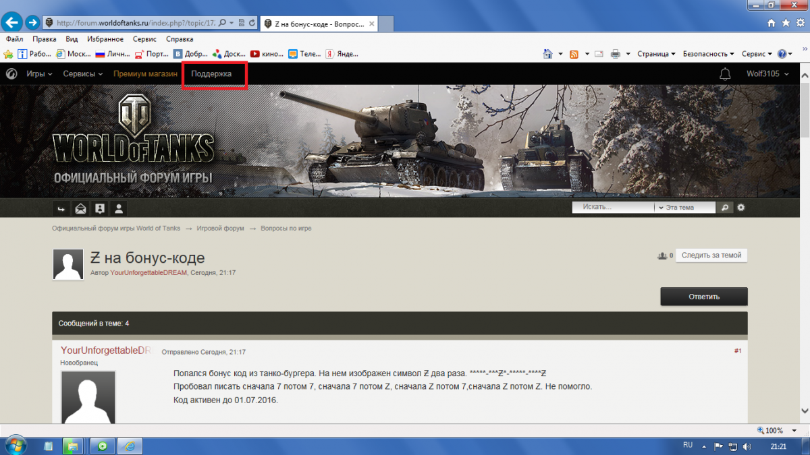The height and width of the screenshot is (455, 810).
Task: Open the YouTube 'кино...' favorite
Action: tap(267, 54)
